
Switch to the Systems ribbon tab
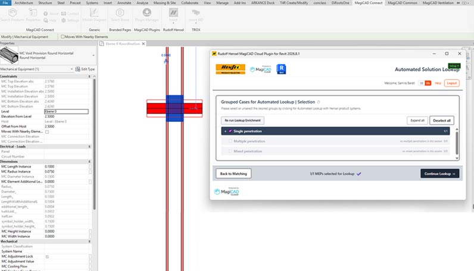[92, 3]
